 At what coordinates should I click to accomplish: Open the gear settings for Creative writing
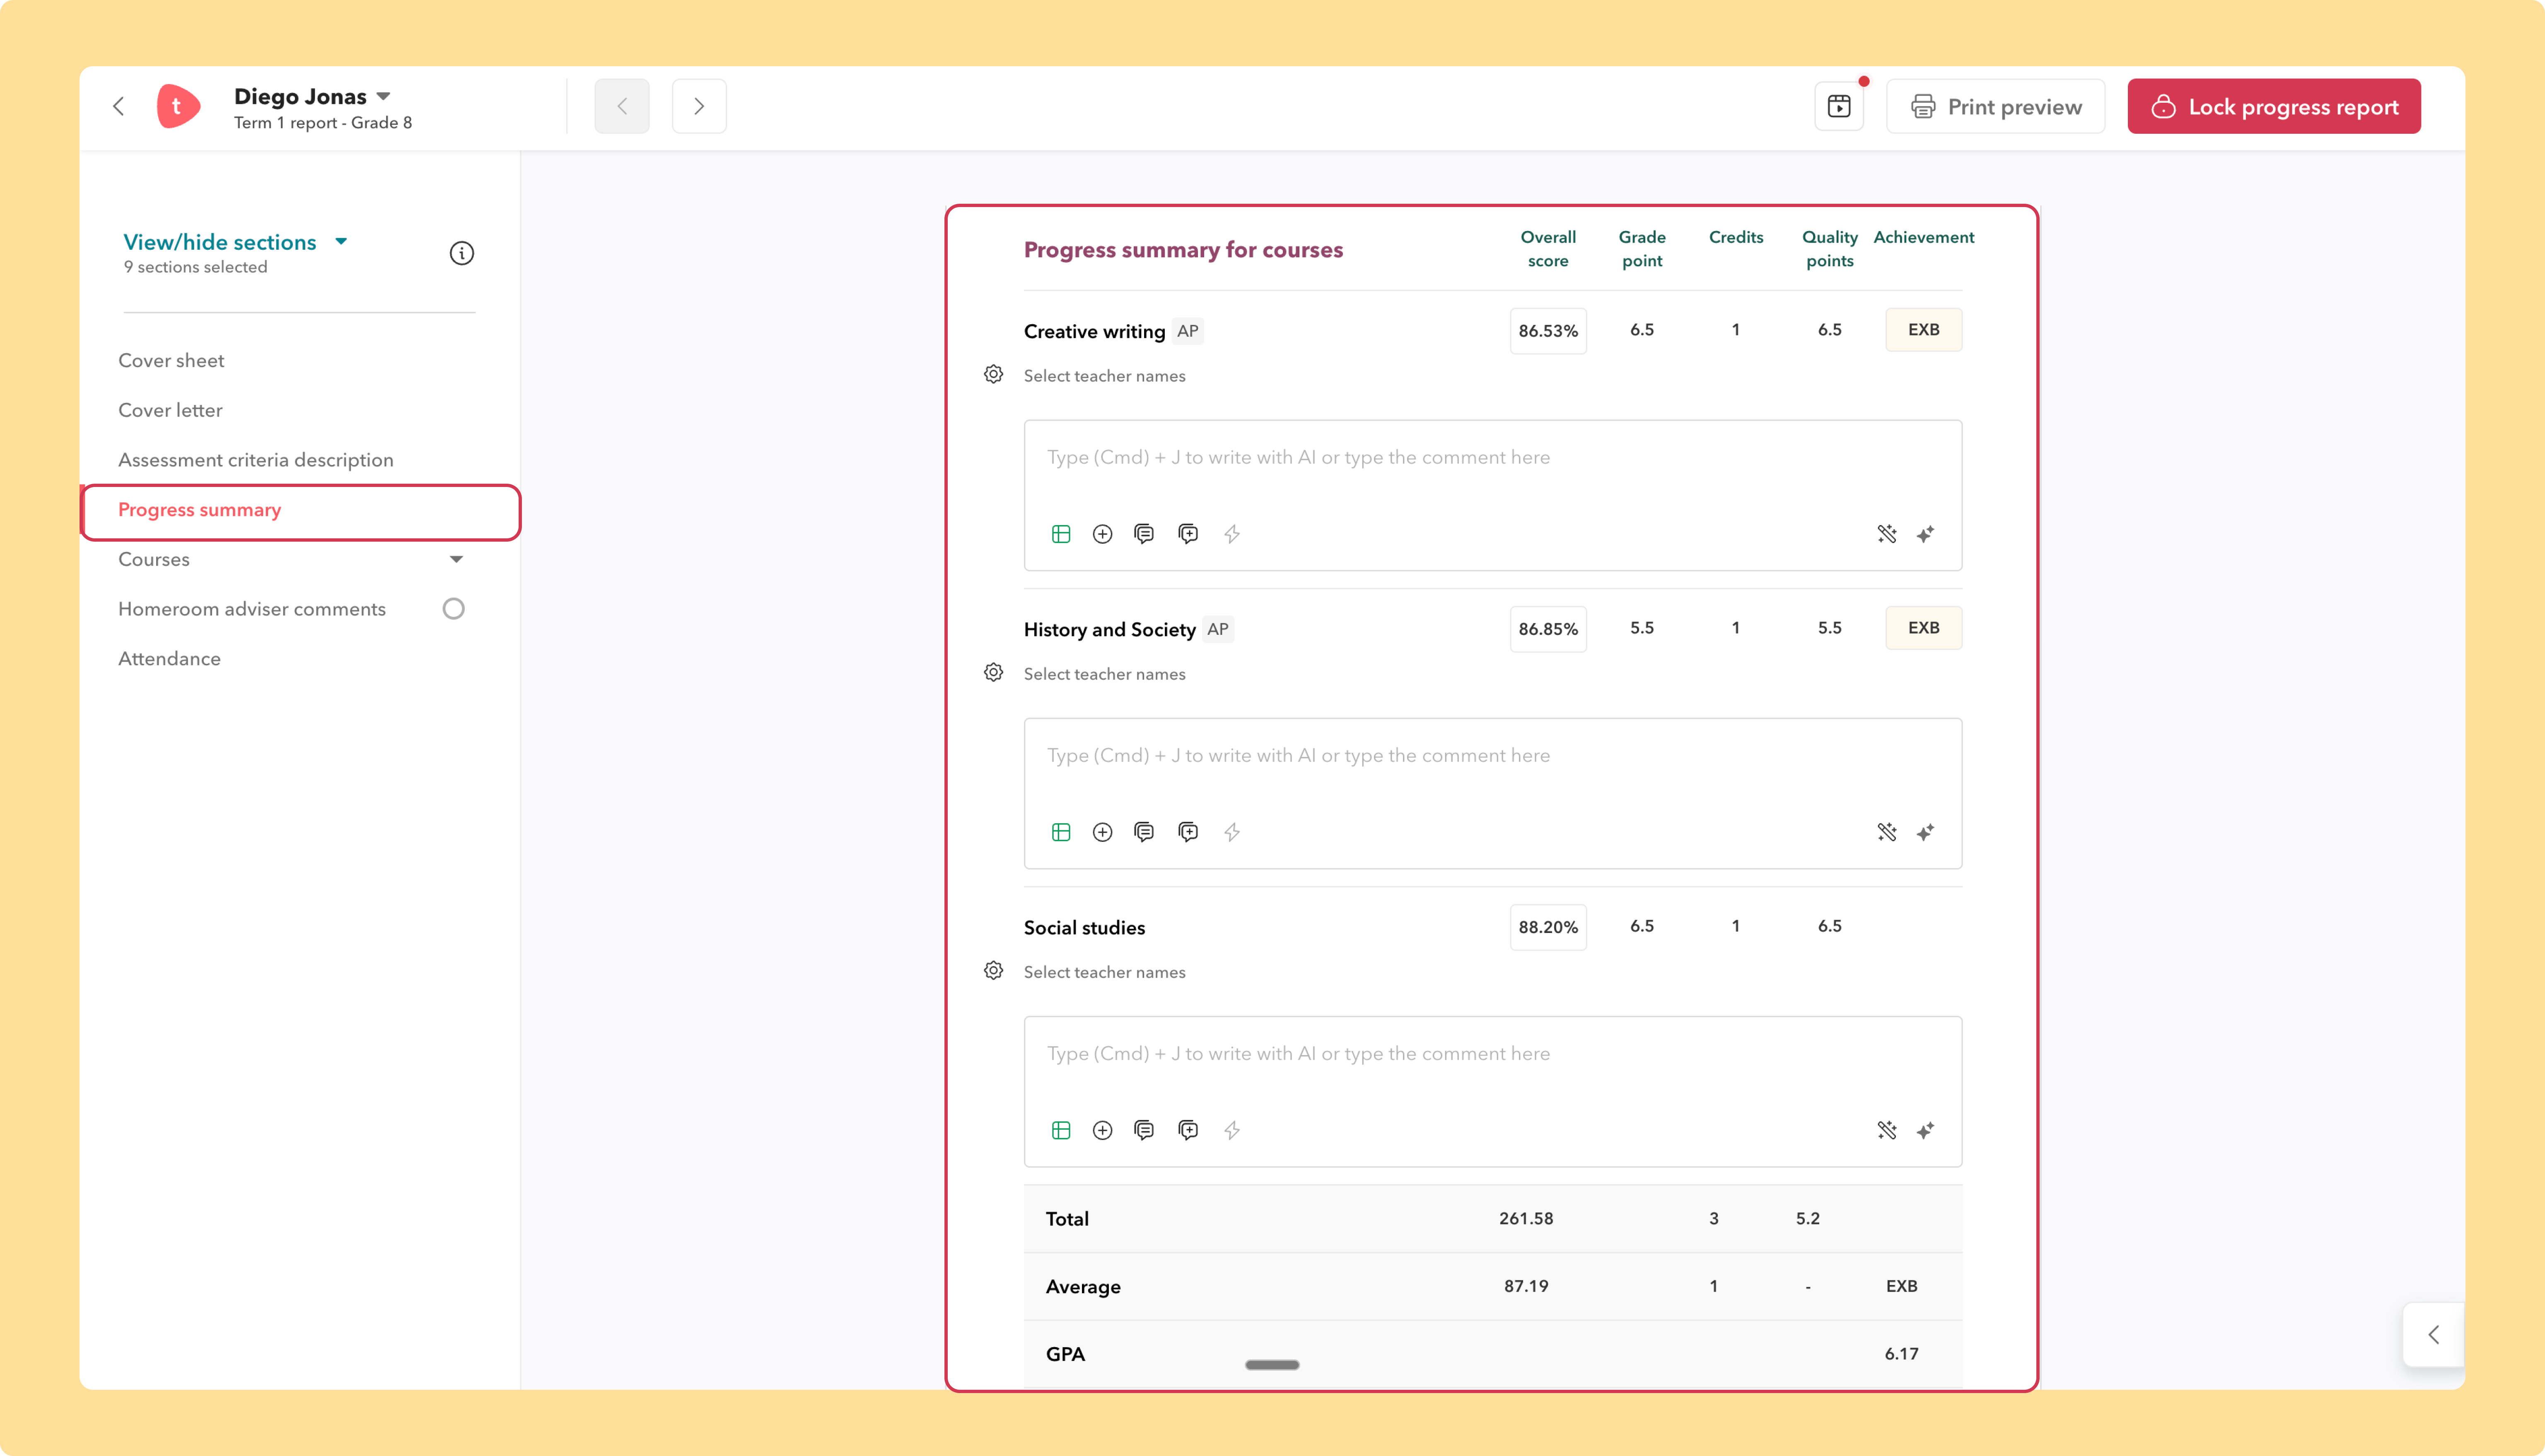[993, 374]
